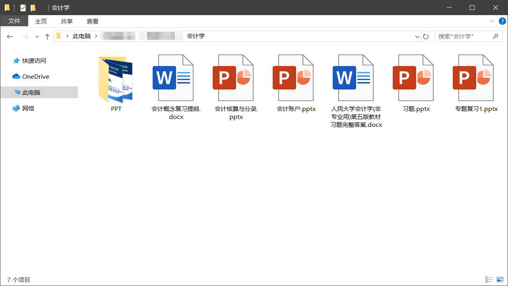This screenshot has width=508, height=286.
Task: Go to 此电脑 in navigation pane
Action: pyautogui.click(x=31, y=92)
